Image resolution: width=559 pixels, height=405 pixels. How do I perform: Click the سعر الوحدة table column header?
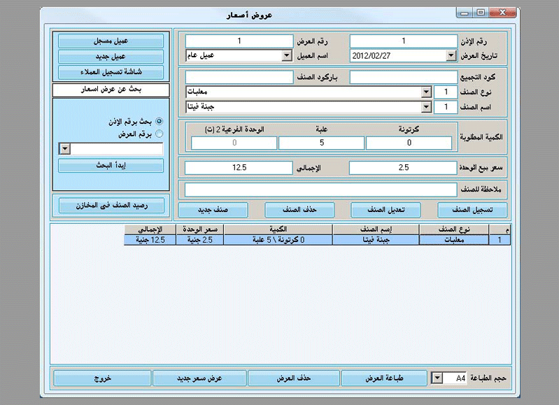coord(200,229)
